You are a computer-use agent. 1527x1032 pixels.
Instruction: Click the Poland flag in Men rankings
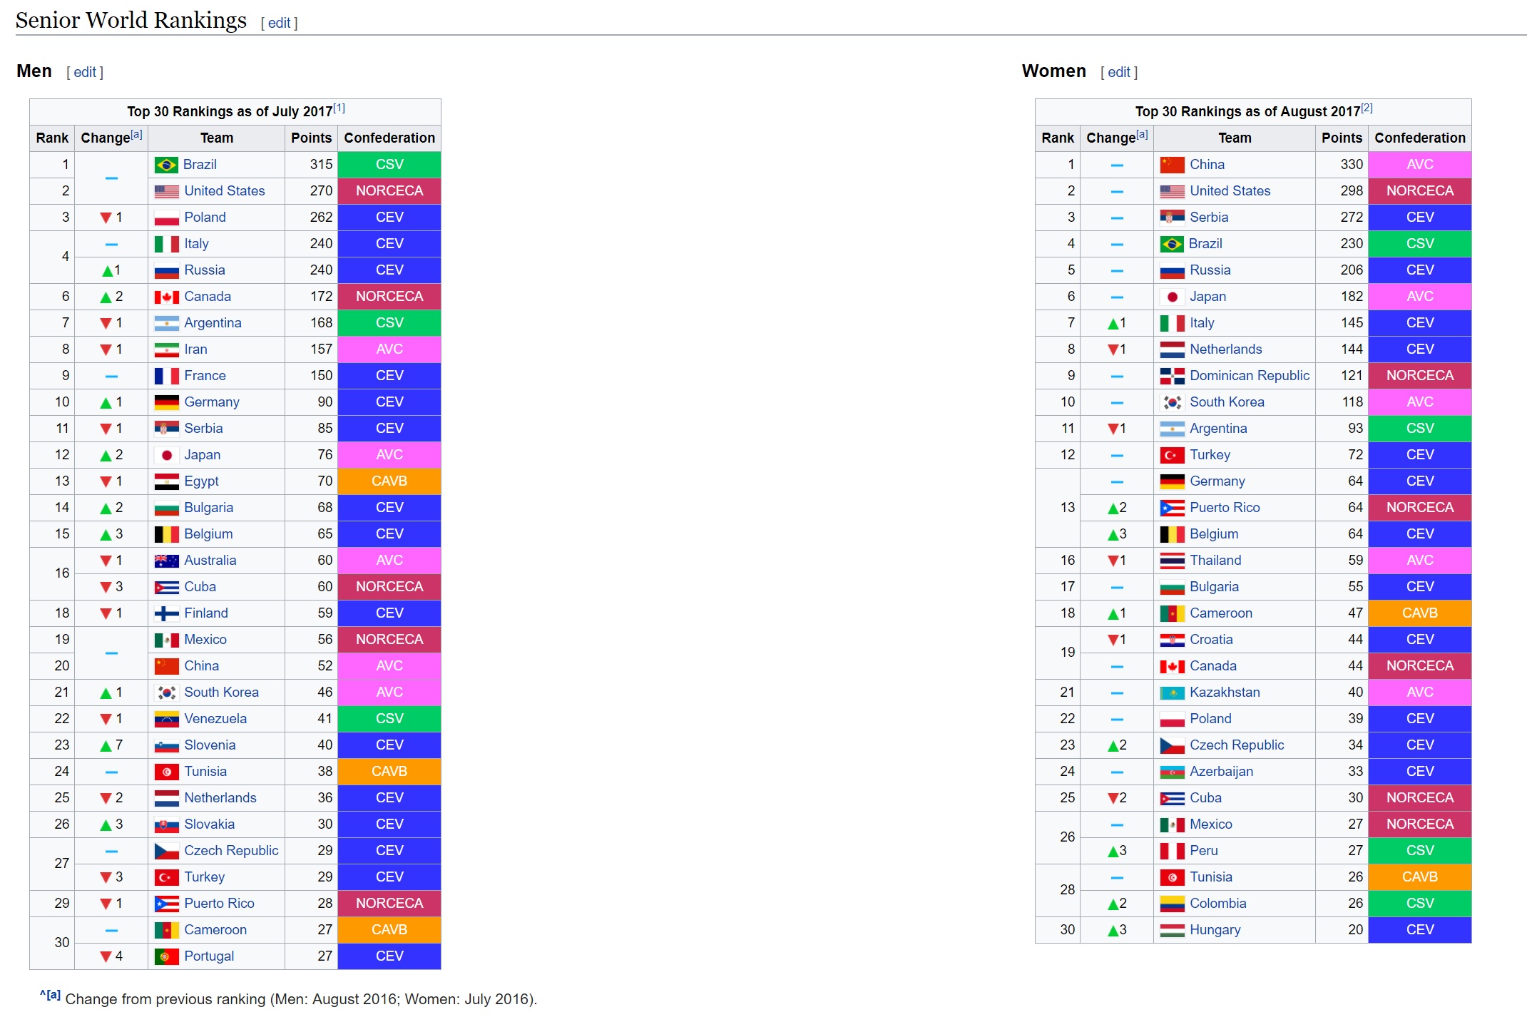[166, 218]
